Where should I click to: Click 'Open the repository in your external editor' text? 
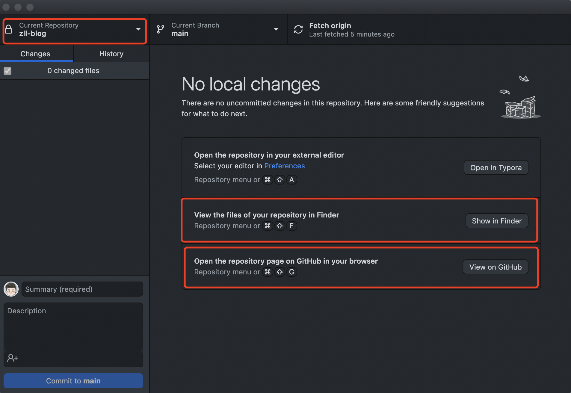pos(269,155)
